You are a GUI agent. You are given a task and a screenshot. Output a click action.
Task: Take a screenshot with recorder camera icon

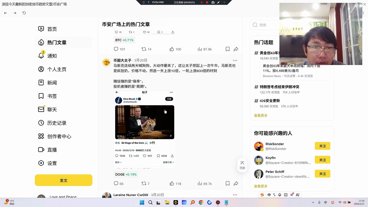[x=213, y=2]
